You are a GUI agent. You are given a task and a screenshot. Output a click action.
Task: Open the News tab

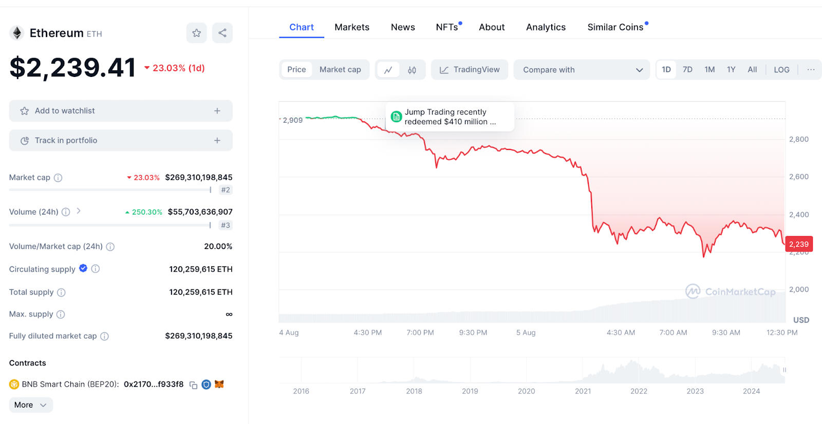(403, 27)
